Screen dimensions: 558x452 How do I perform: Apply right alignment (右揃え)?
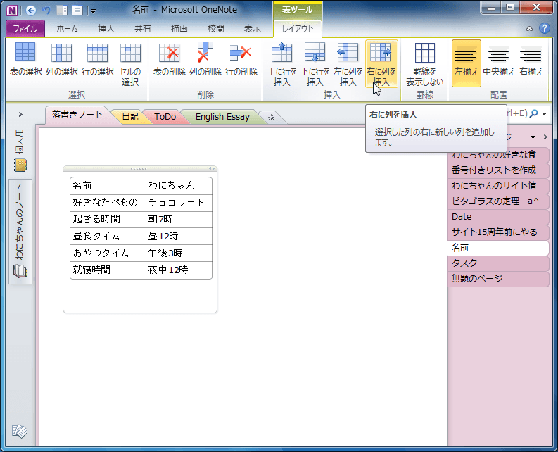(x=531, y=59)
